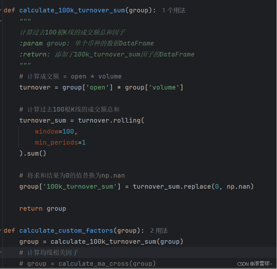Click the closing triple-quote of the docstring

(x=25, y=65)
